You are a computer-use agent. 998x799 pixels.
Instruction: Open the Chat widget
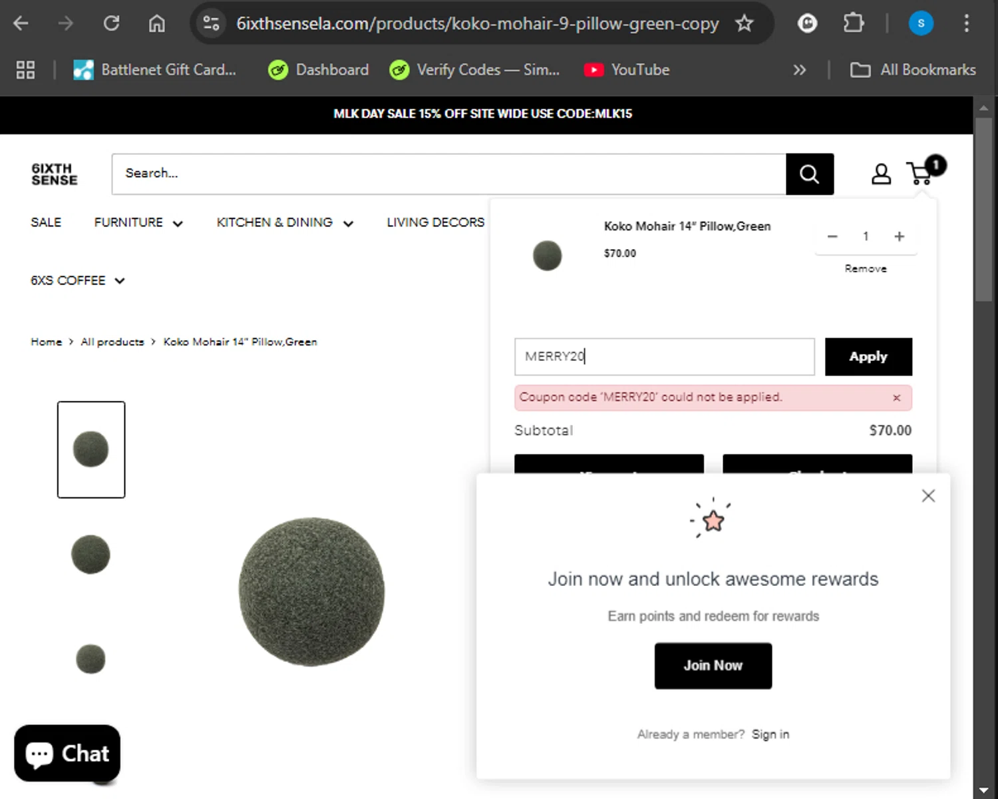[67, 753]
